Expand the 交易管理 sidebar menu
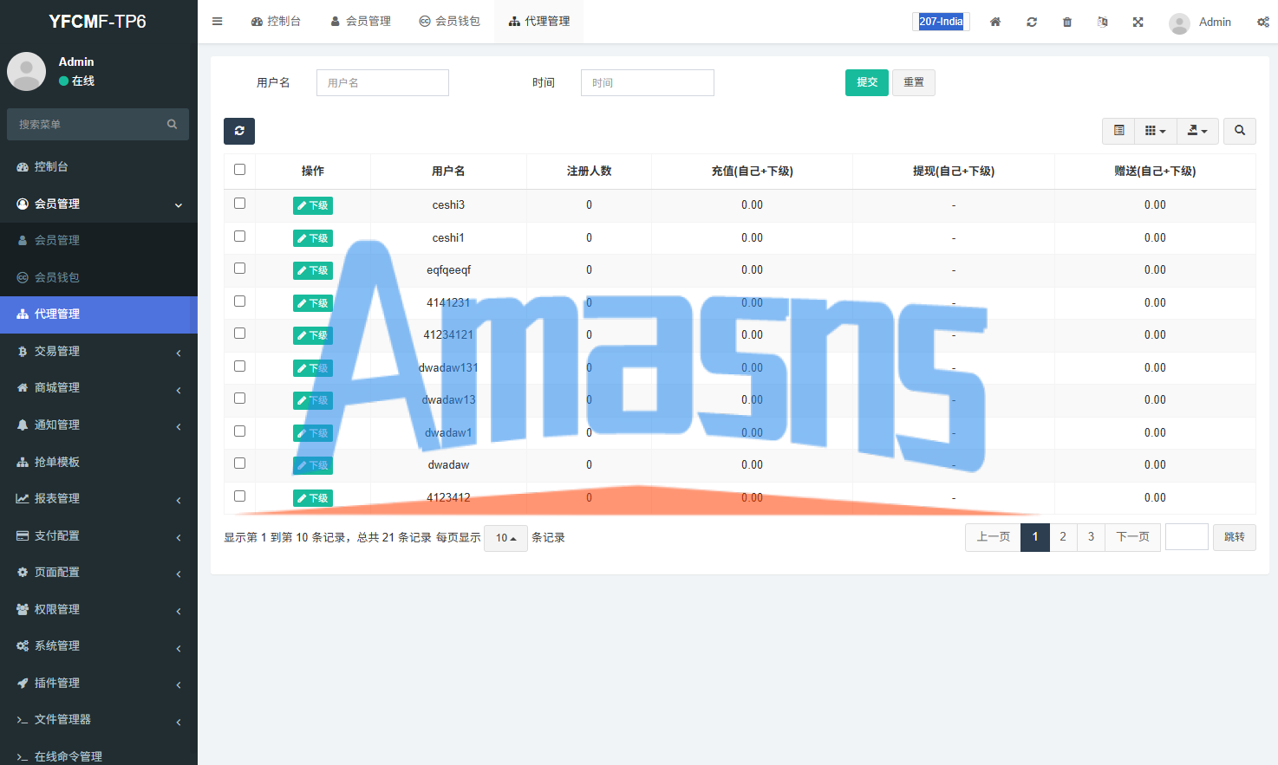Image resolution: width=1278 pixels, height=765 pixels. pyautogui.click(x=99, y=351)
